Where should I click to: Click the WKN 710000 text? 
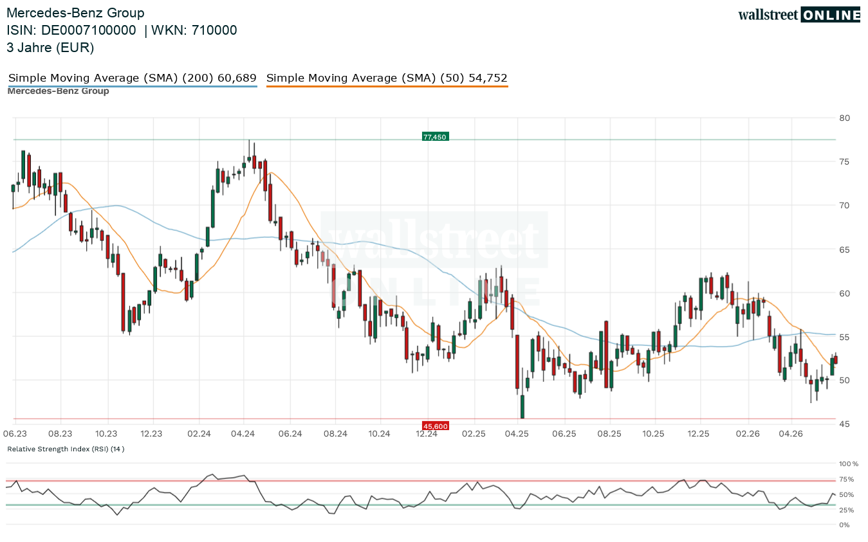[x=194, y=30]
